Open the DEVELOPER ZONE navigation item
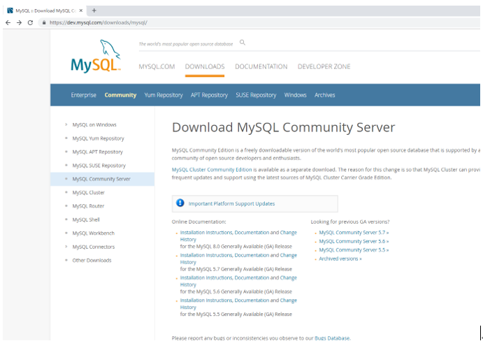Screen dimensions: 483x348 pyautogui.click(x=324, y=66)
